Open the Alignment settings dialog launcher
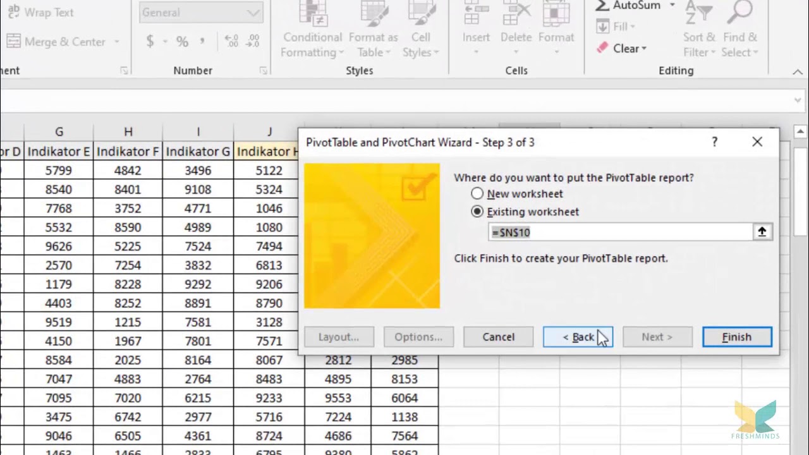The width and height of the screenshot is (809, 455). (125, 71)
